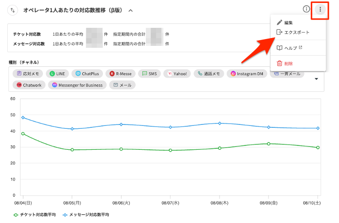
Task: Click the sort arrows icon beside title
Action: (13, 10)
